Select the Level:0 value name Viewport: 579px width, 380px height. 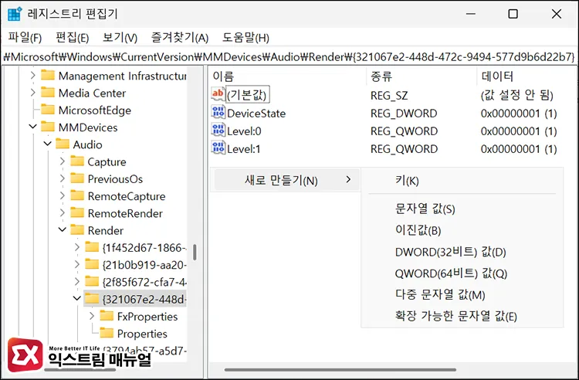(x=244, y=131)
